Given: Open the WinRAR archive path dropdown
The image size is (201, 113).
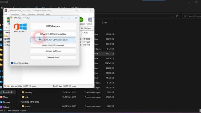Looking at the screenshot, I should tap(93, 28).
